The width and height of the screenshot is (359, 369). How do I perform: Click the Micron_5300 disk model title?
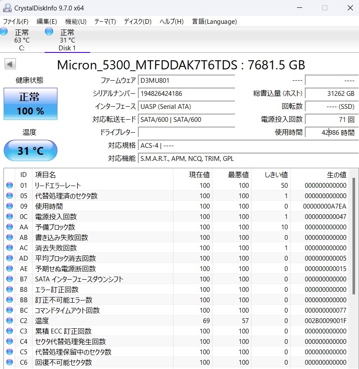[x=181, y=65]
